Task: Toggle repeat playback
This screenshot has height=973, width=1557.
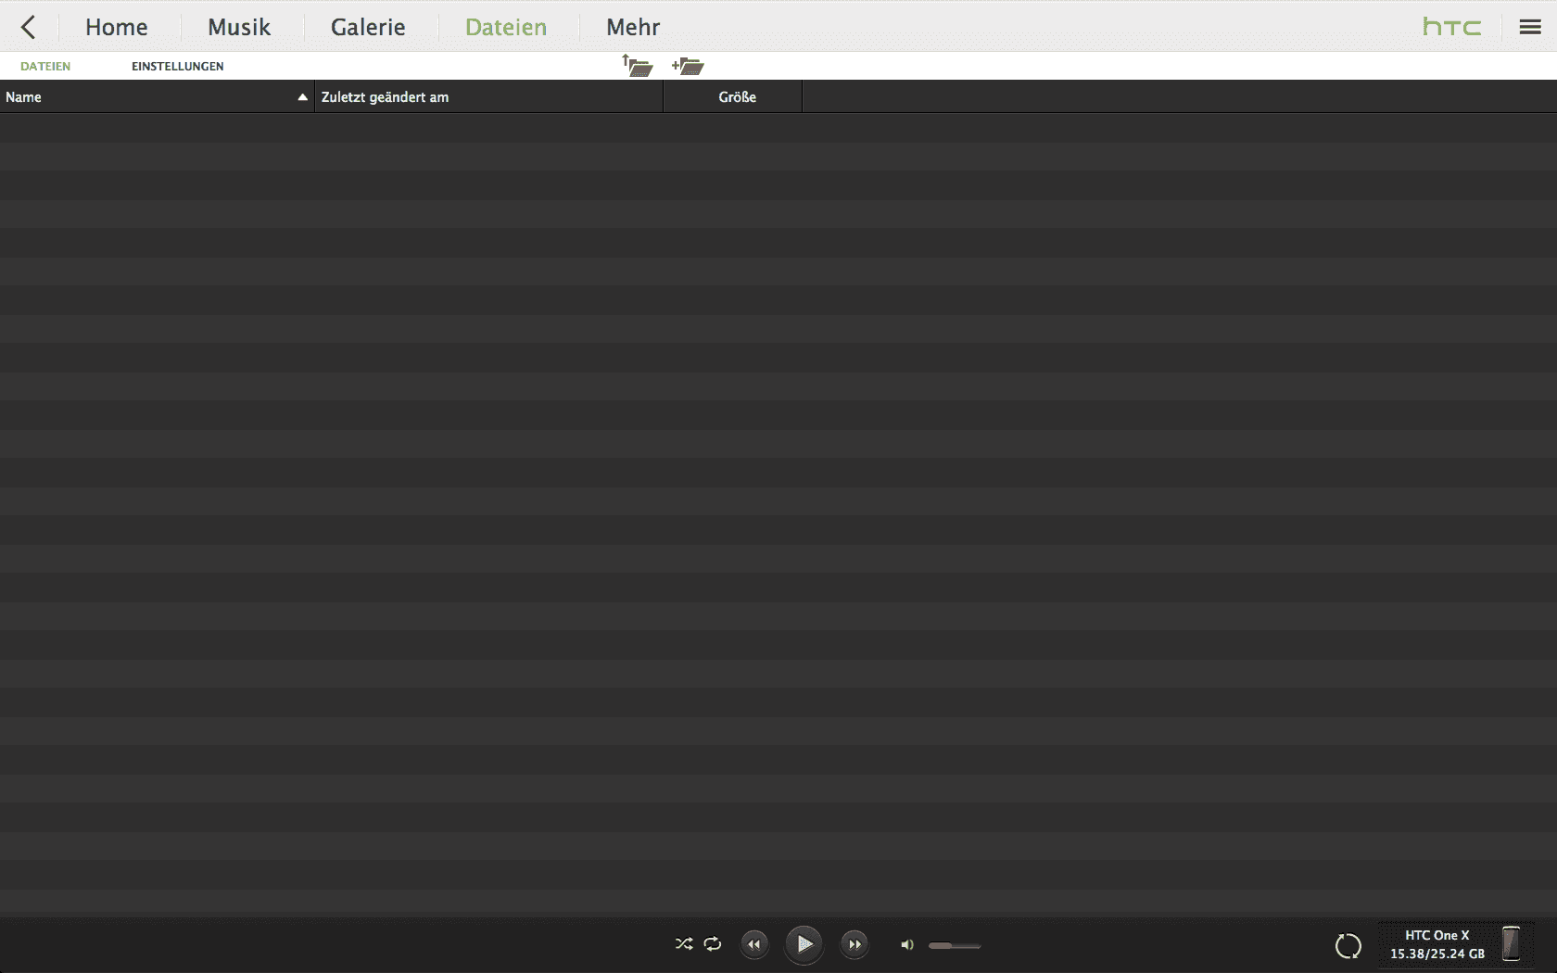Action: [713, 944]
